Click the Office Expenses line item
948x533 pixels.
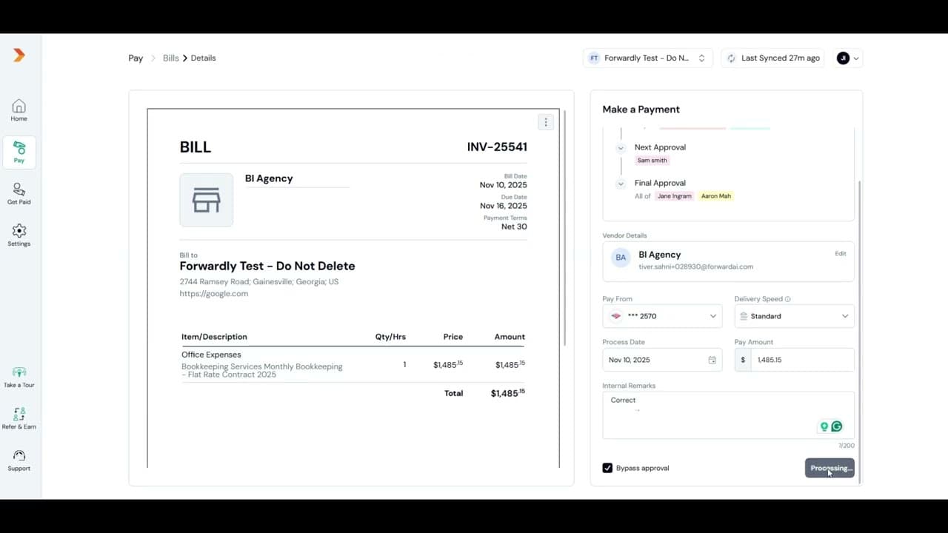tap(211, 355)
